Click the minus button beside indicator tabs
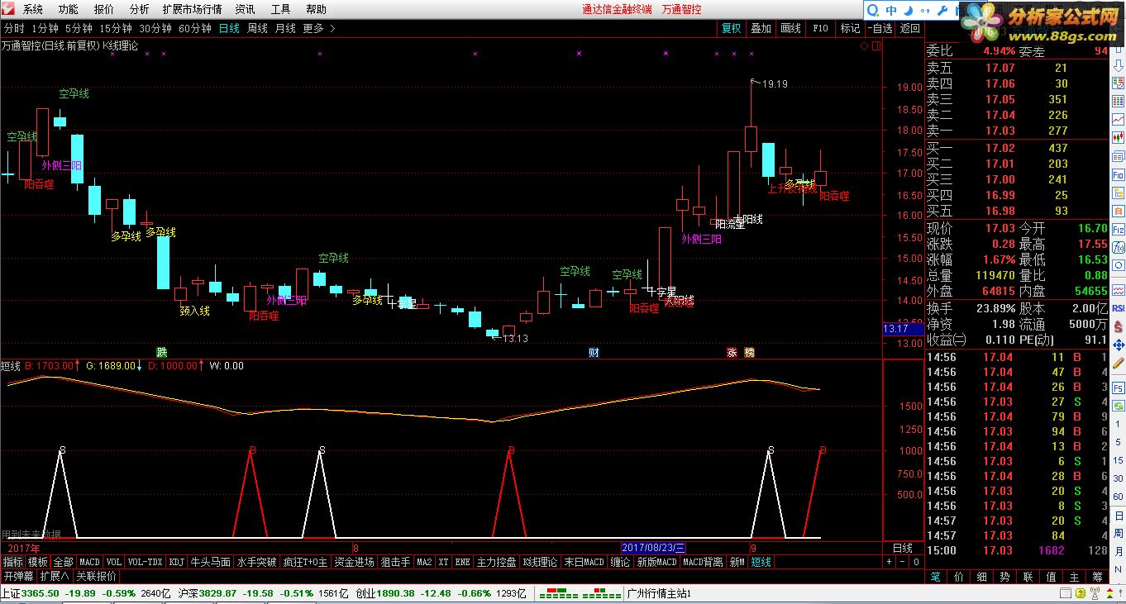The width and height of the screenshot is (1126, 604). click(902, 562)
